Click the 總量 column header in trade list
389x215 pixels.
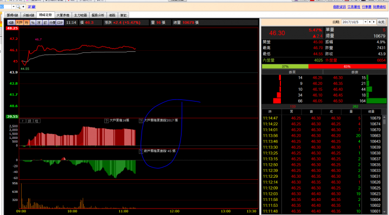(371, 112)
